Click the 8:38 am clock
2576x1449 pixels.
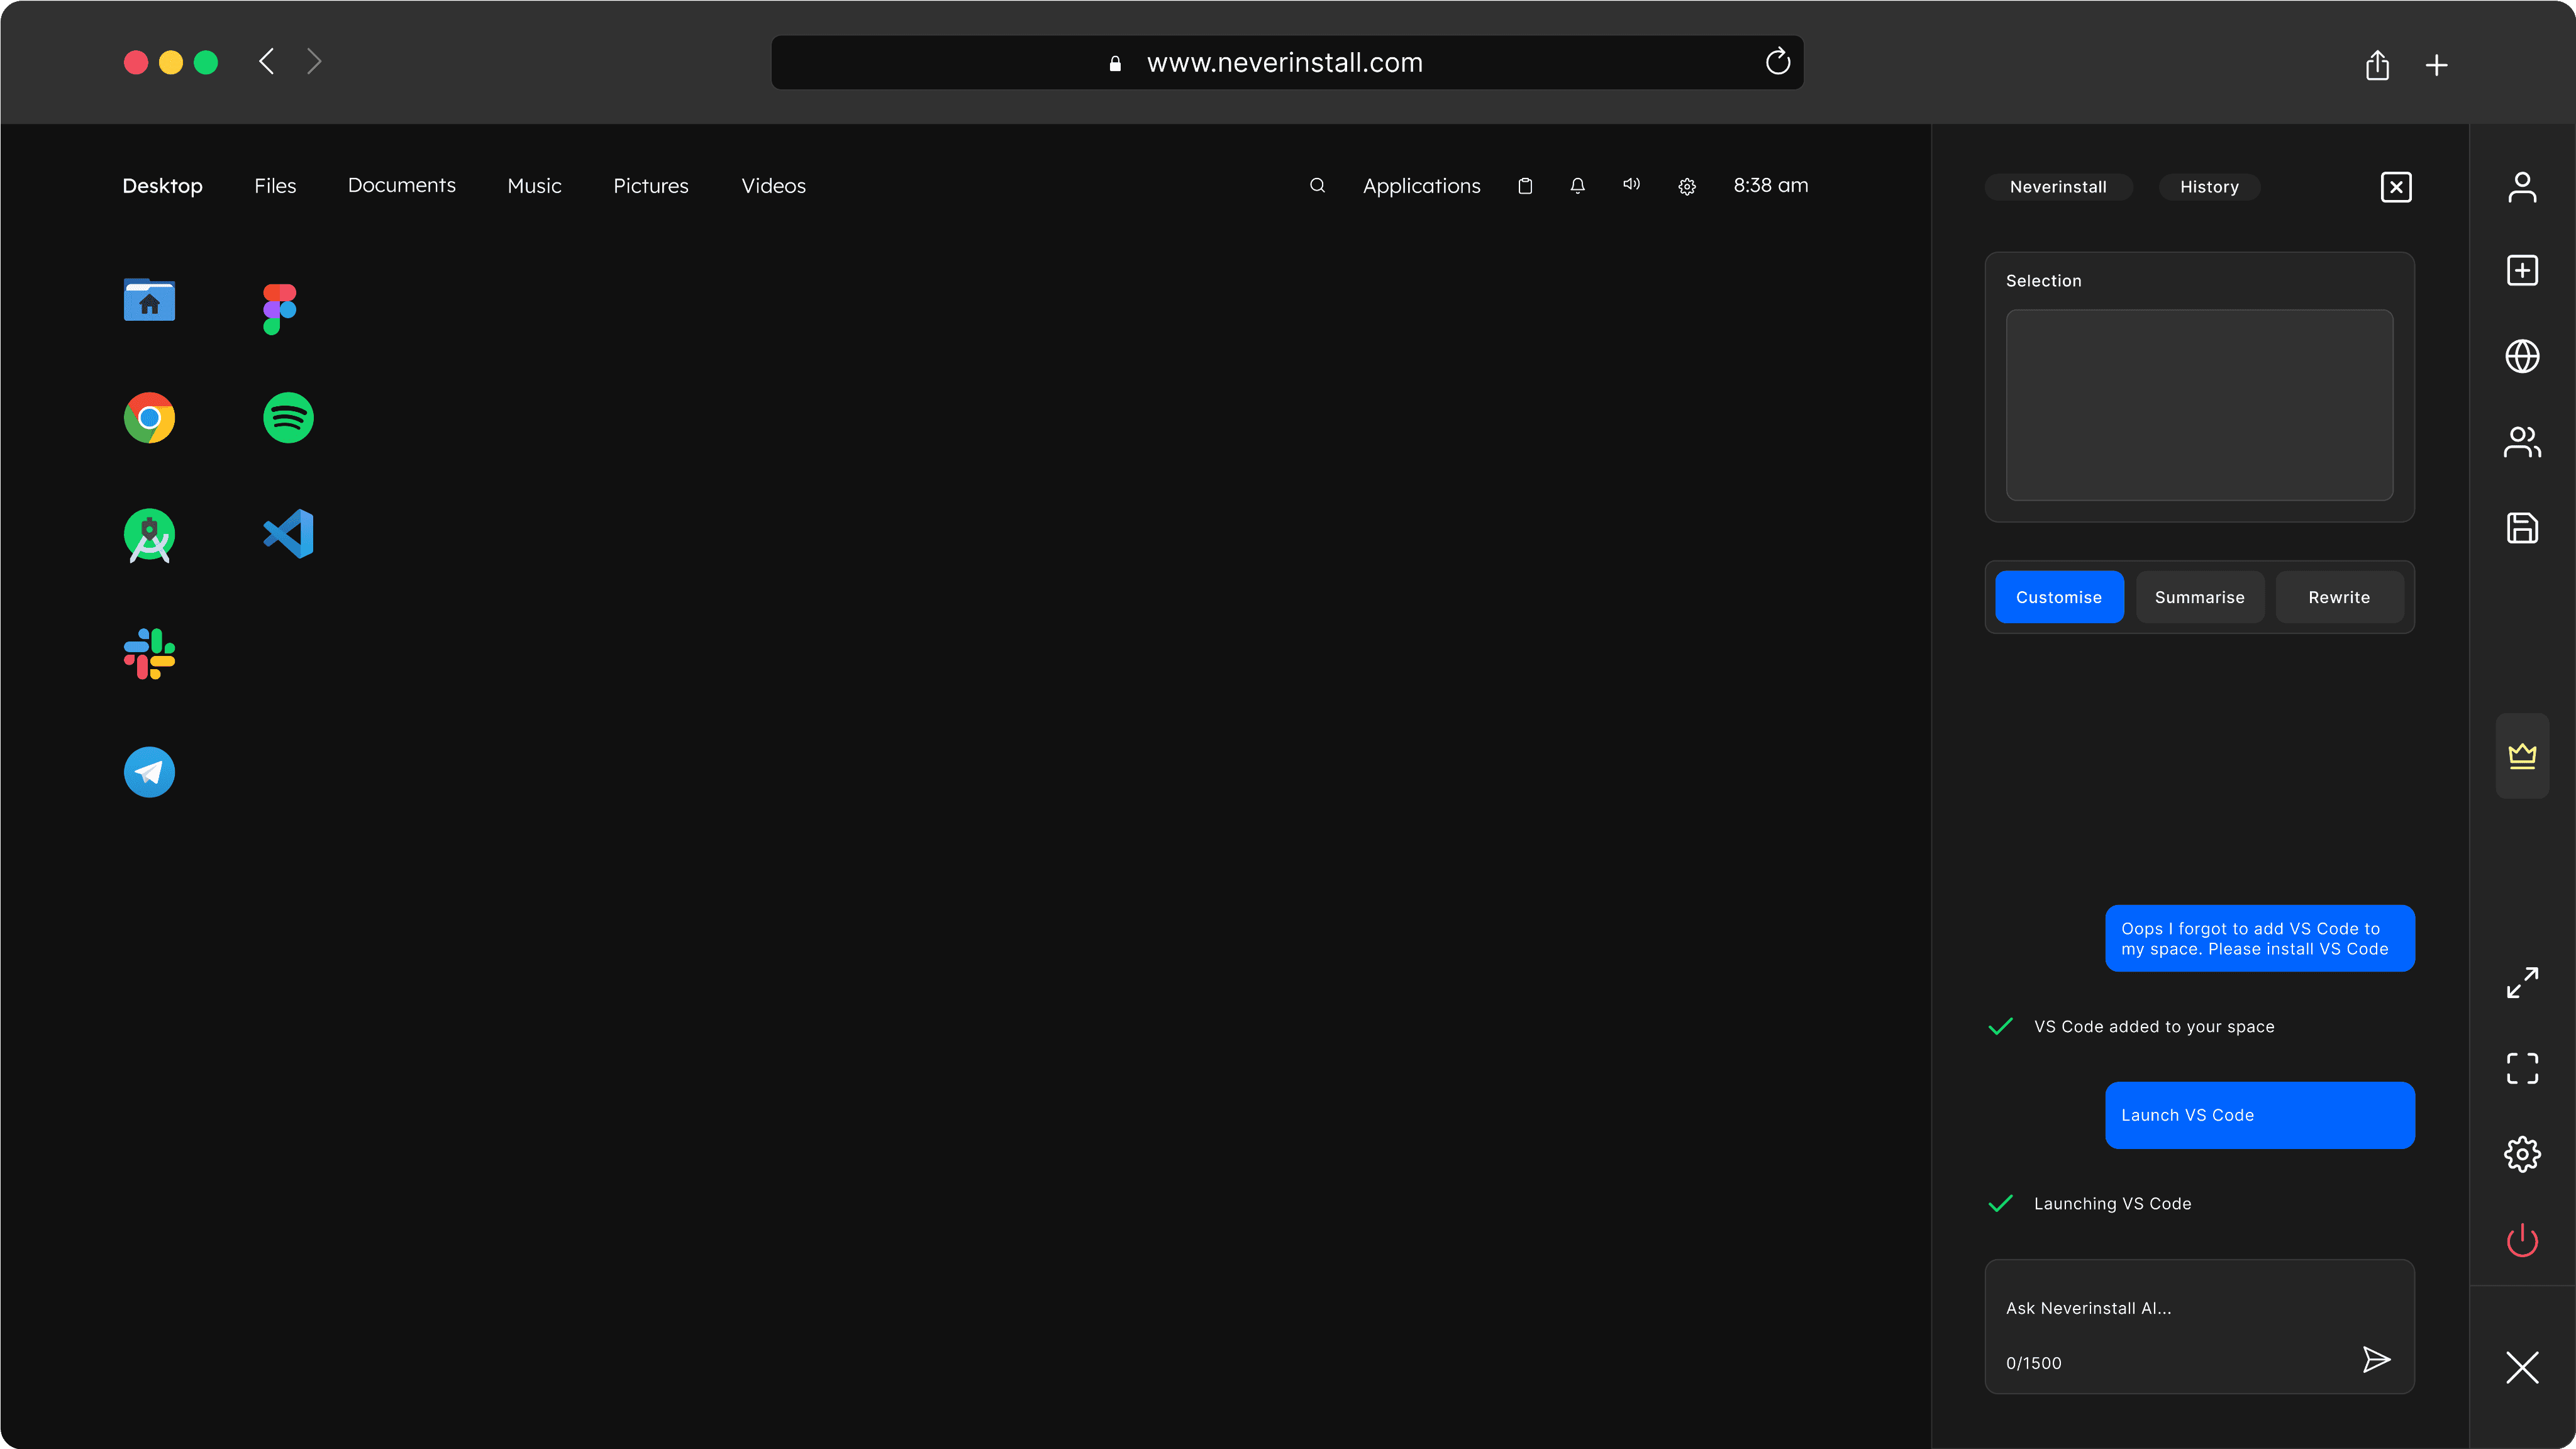click(x=1770, y=186)
